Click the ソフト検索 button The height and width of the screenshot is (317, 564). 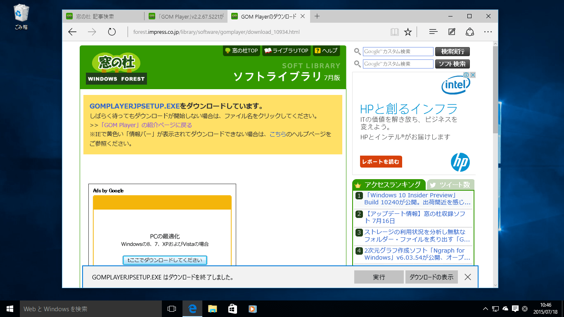coord(453,64)
